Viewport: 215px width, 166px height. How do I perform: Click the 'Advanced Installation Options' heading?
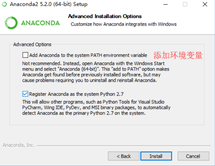(105, 16)
